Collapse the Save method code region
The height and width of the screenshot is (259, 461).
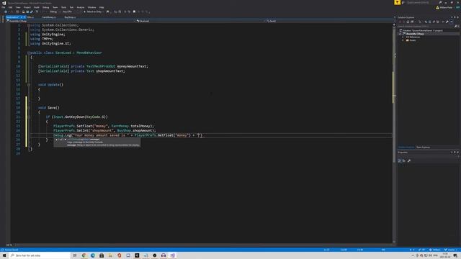[29, 108]
